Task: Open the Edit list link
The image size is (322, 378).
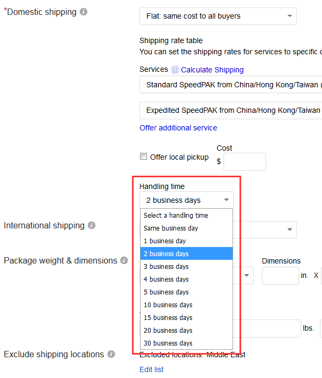Action: coord(151,369)
